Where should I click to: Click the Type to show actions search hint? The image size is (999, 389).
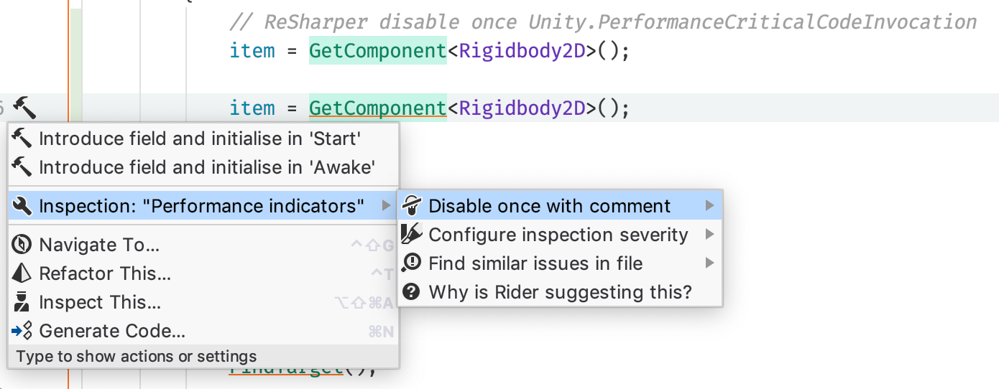137,356
